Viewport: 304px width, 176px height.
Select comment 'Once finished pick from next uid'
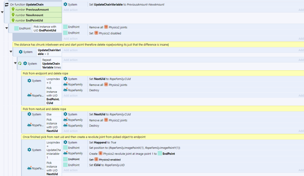pyautogui.click(x=84, y=137)
